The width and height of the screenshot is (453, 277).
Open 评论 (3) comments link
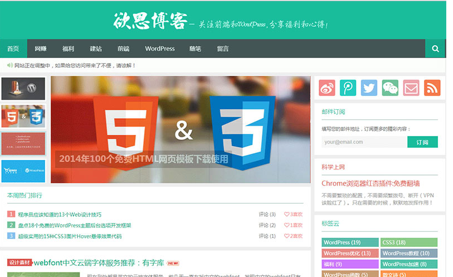tap(267, 214)
